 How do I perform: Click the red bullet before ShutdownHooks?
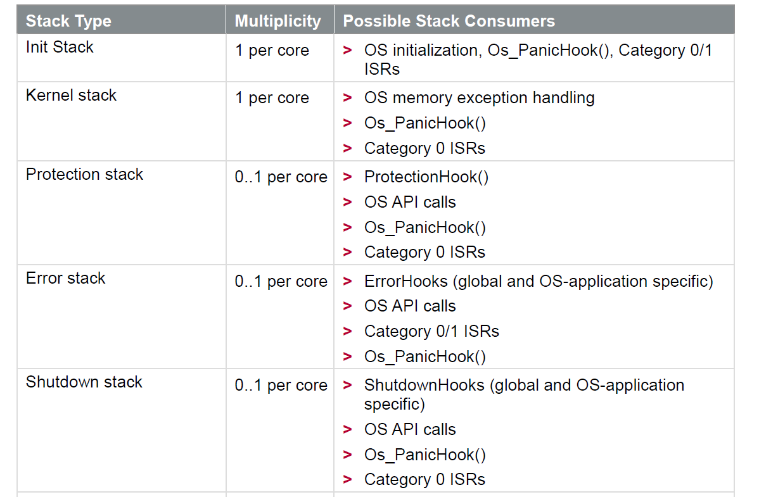click(x=347, y=385)
